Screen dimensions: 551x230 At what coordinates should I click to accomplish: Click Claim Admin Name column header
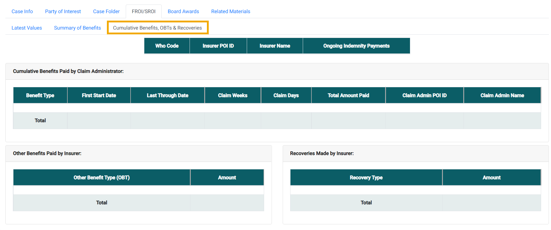tap(502, 95)
